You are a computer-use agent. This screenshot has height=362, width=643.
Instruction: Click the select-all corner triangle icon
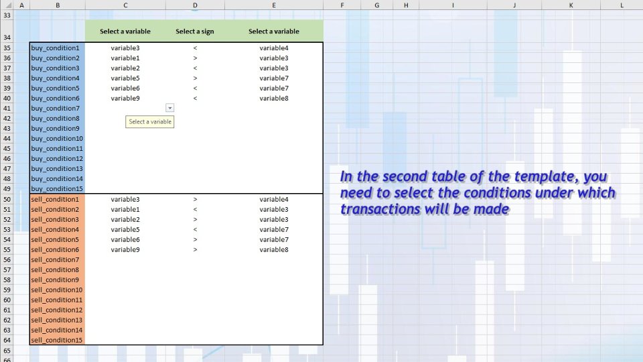[7, 5]
